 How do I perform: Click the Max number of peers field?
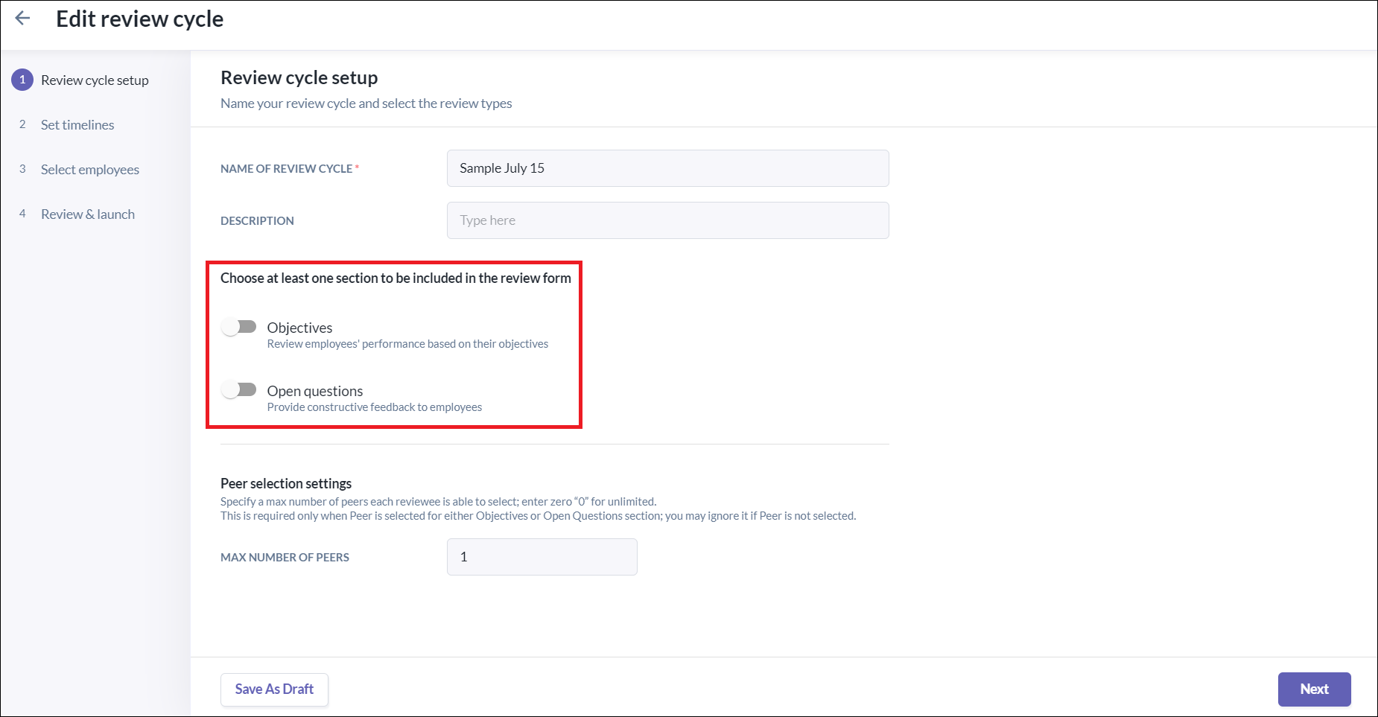pyautogui.click(x=542, y=557)
